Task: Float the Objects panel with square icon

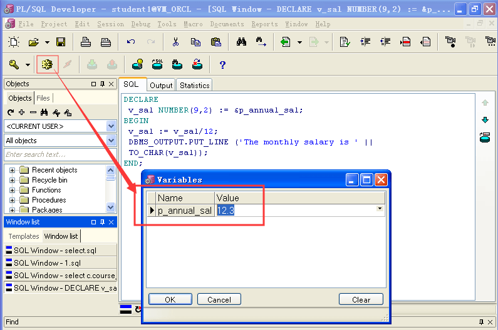Action: 93,84
